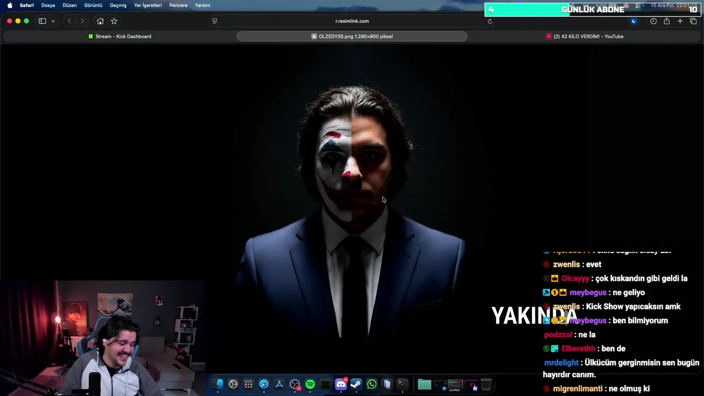Screen dimensions: 704x396
Task: Open a new tab with the plus button
Action: click(680, 21)
